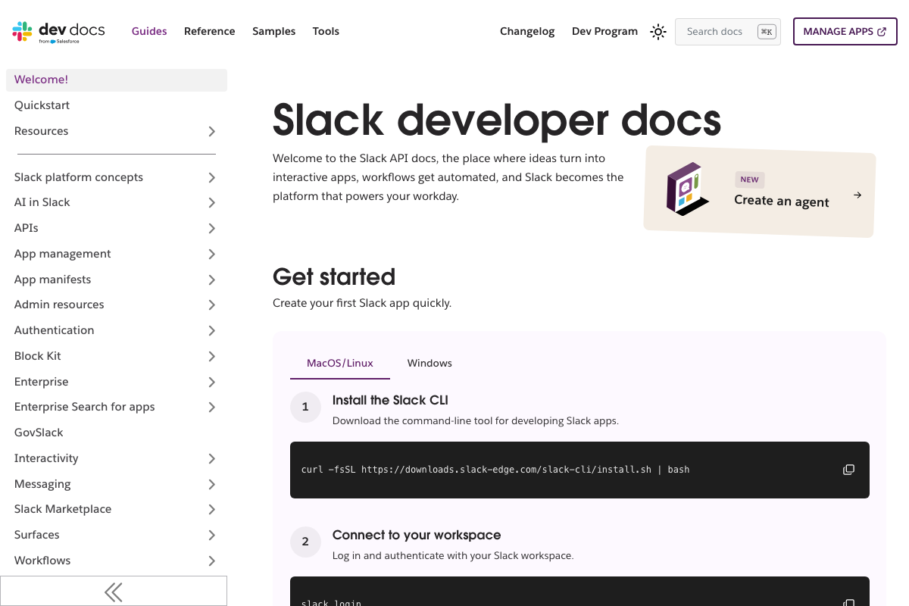Open the Welcome! sidebar item

(117, 80)
